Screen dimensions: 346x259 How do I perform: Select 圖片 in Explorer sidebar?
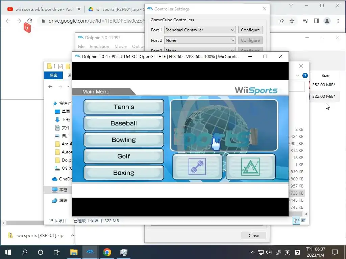[x=62, y=136]
